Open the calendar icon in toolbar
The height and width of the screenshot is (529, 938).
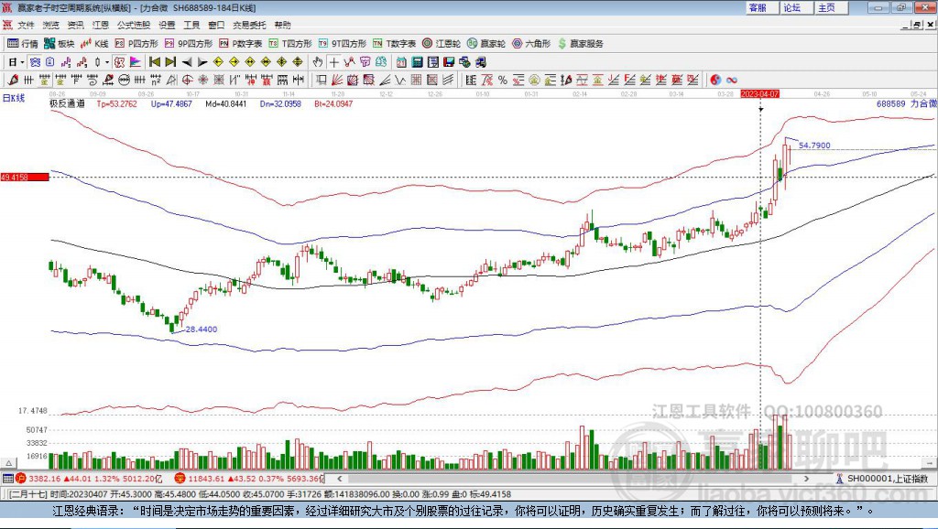[x=401, y=62]
